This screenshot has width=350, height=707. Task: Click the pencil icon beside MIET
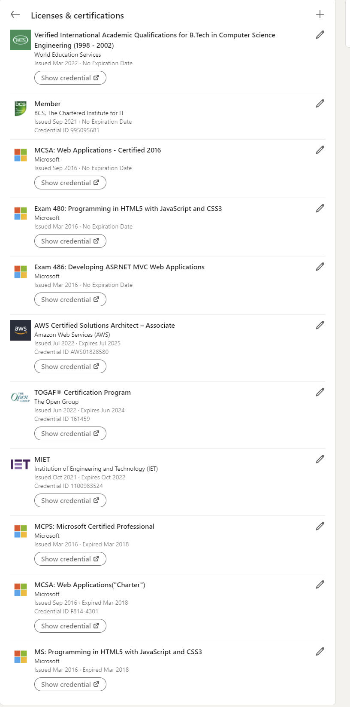pyautogui.click(x=320, y=459)
